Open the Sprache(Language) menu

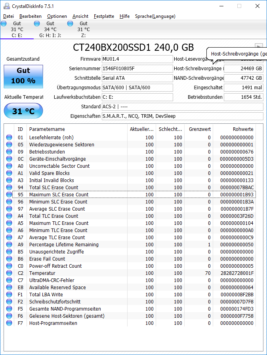(155, 16)
